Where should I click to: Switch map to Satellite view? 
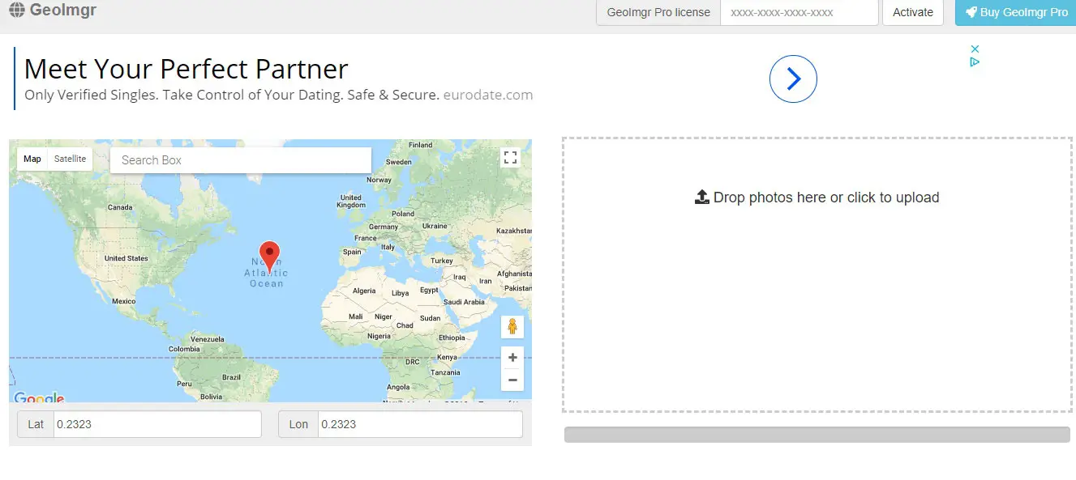coord(70,159)
